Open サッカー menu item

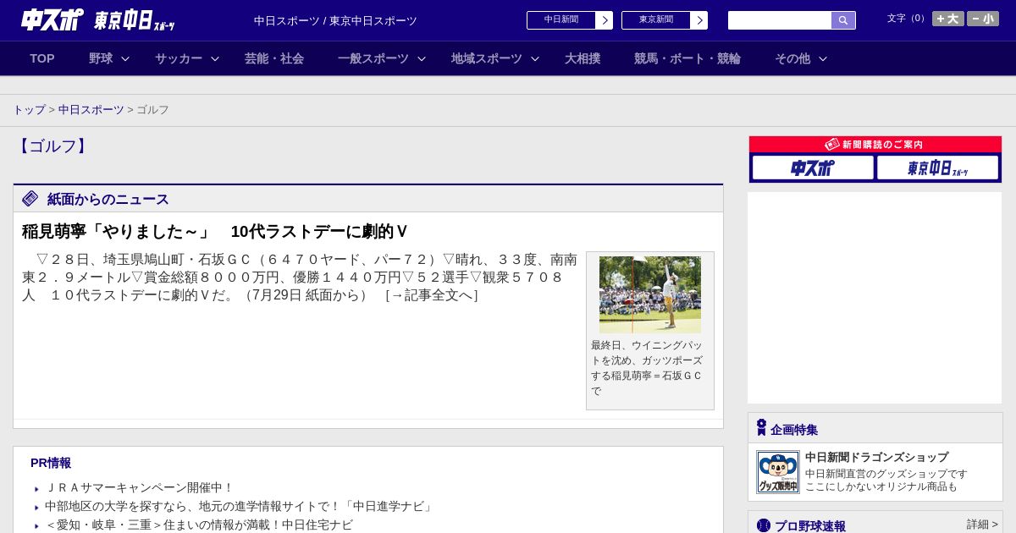click(179, 58)
